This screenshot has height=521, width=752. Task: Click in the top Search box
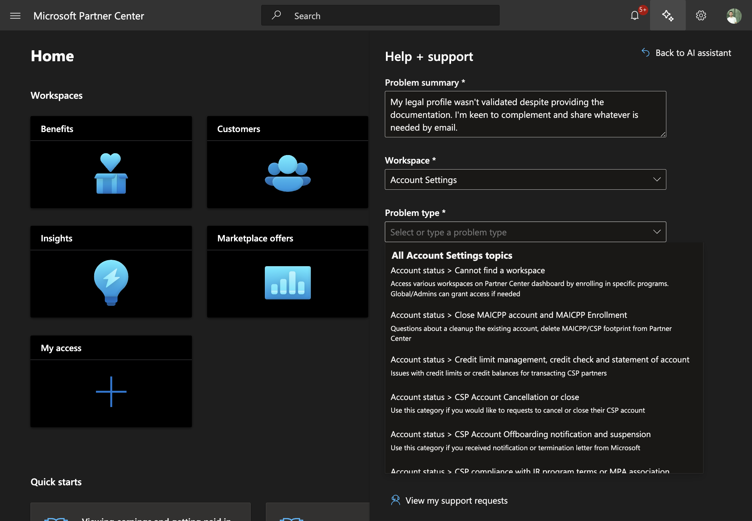[x=380, y=15]
